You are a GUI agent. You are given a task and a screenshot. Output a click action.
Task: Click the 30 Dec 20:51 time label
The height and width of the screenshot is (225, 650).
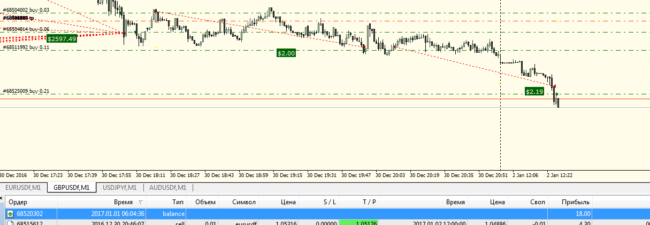pos(493,174)
